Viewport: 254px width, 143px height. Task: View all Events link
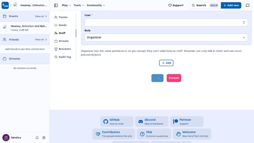[x=41, y=17]
